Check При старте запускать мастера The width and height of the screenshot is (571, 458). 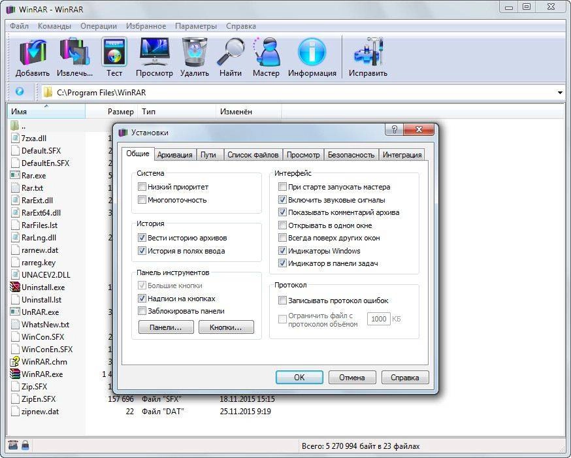click(282, 187)
